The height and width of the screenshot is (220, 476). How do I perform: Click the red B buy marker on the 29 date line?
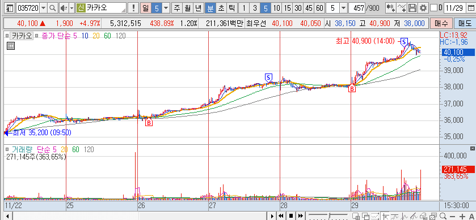click(x=352, y=89)
